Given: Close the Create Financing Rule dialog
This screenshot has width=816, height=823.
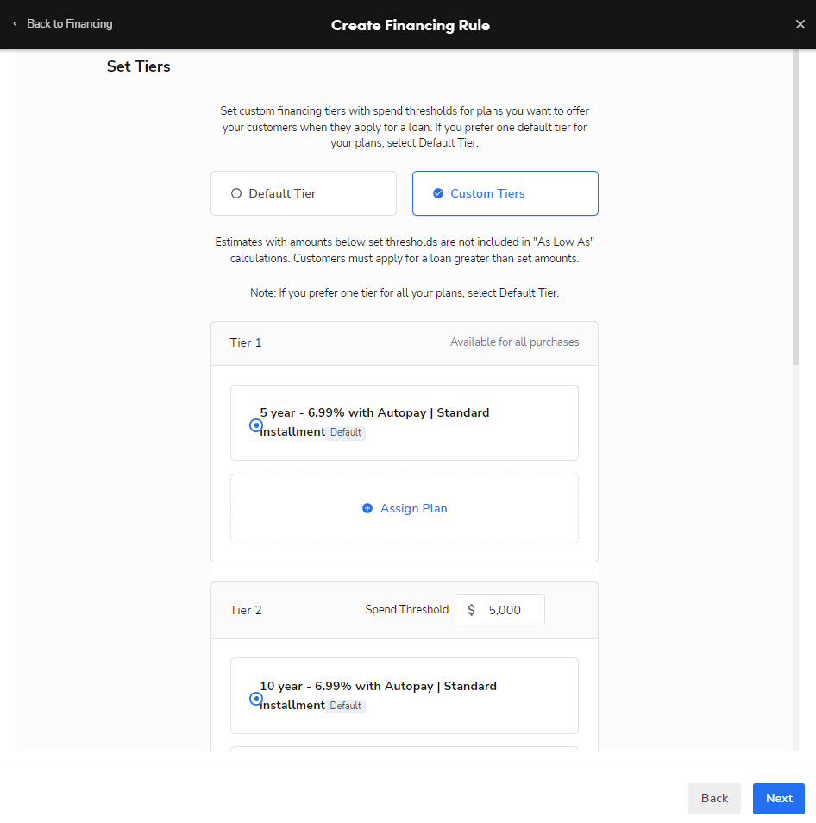Looking at the screenshot, I should pos(800,24).
